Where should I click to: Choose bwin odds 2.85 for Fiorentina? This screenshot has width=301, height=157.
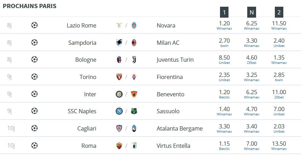click(279, 77)
